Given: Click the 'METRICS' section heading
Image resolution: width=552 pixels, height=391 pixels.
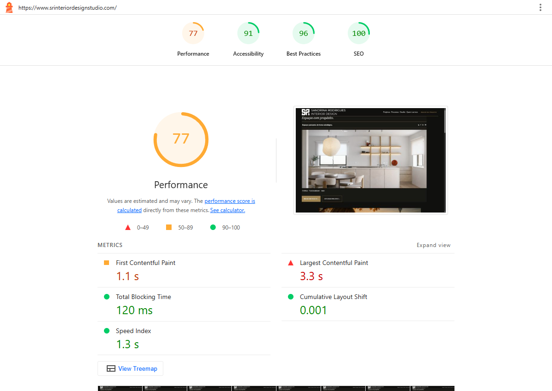Looking at the screenshot, I should pos(110,245).
